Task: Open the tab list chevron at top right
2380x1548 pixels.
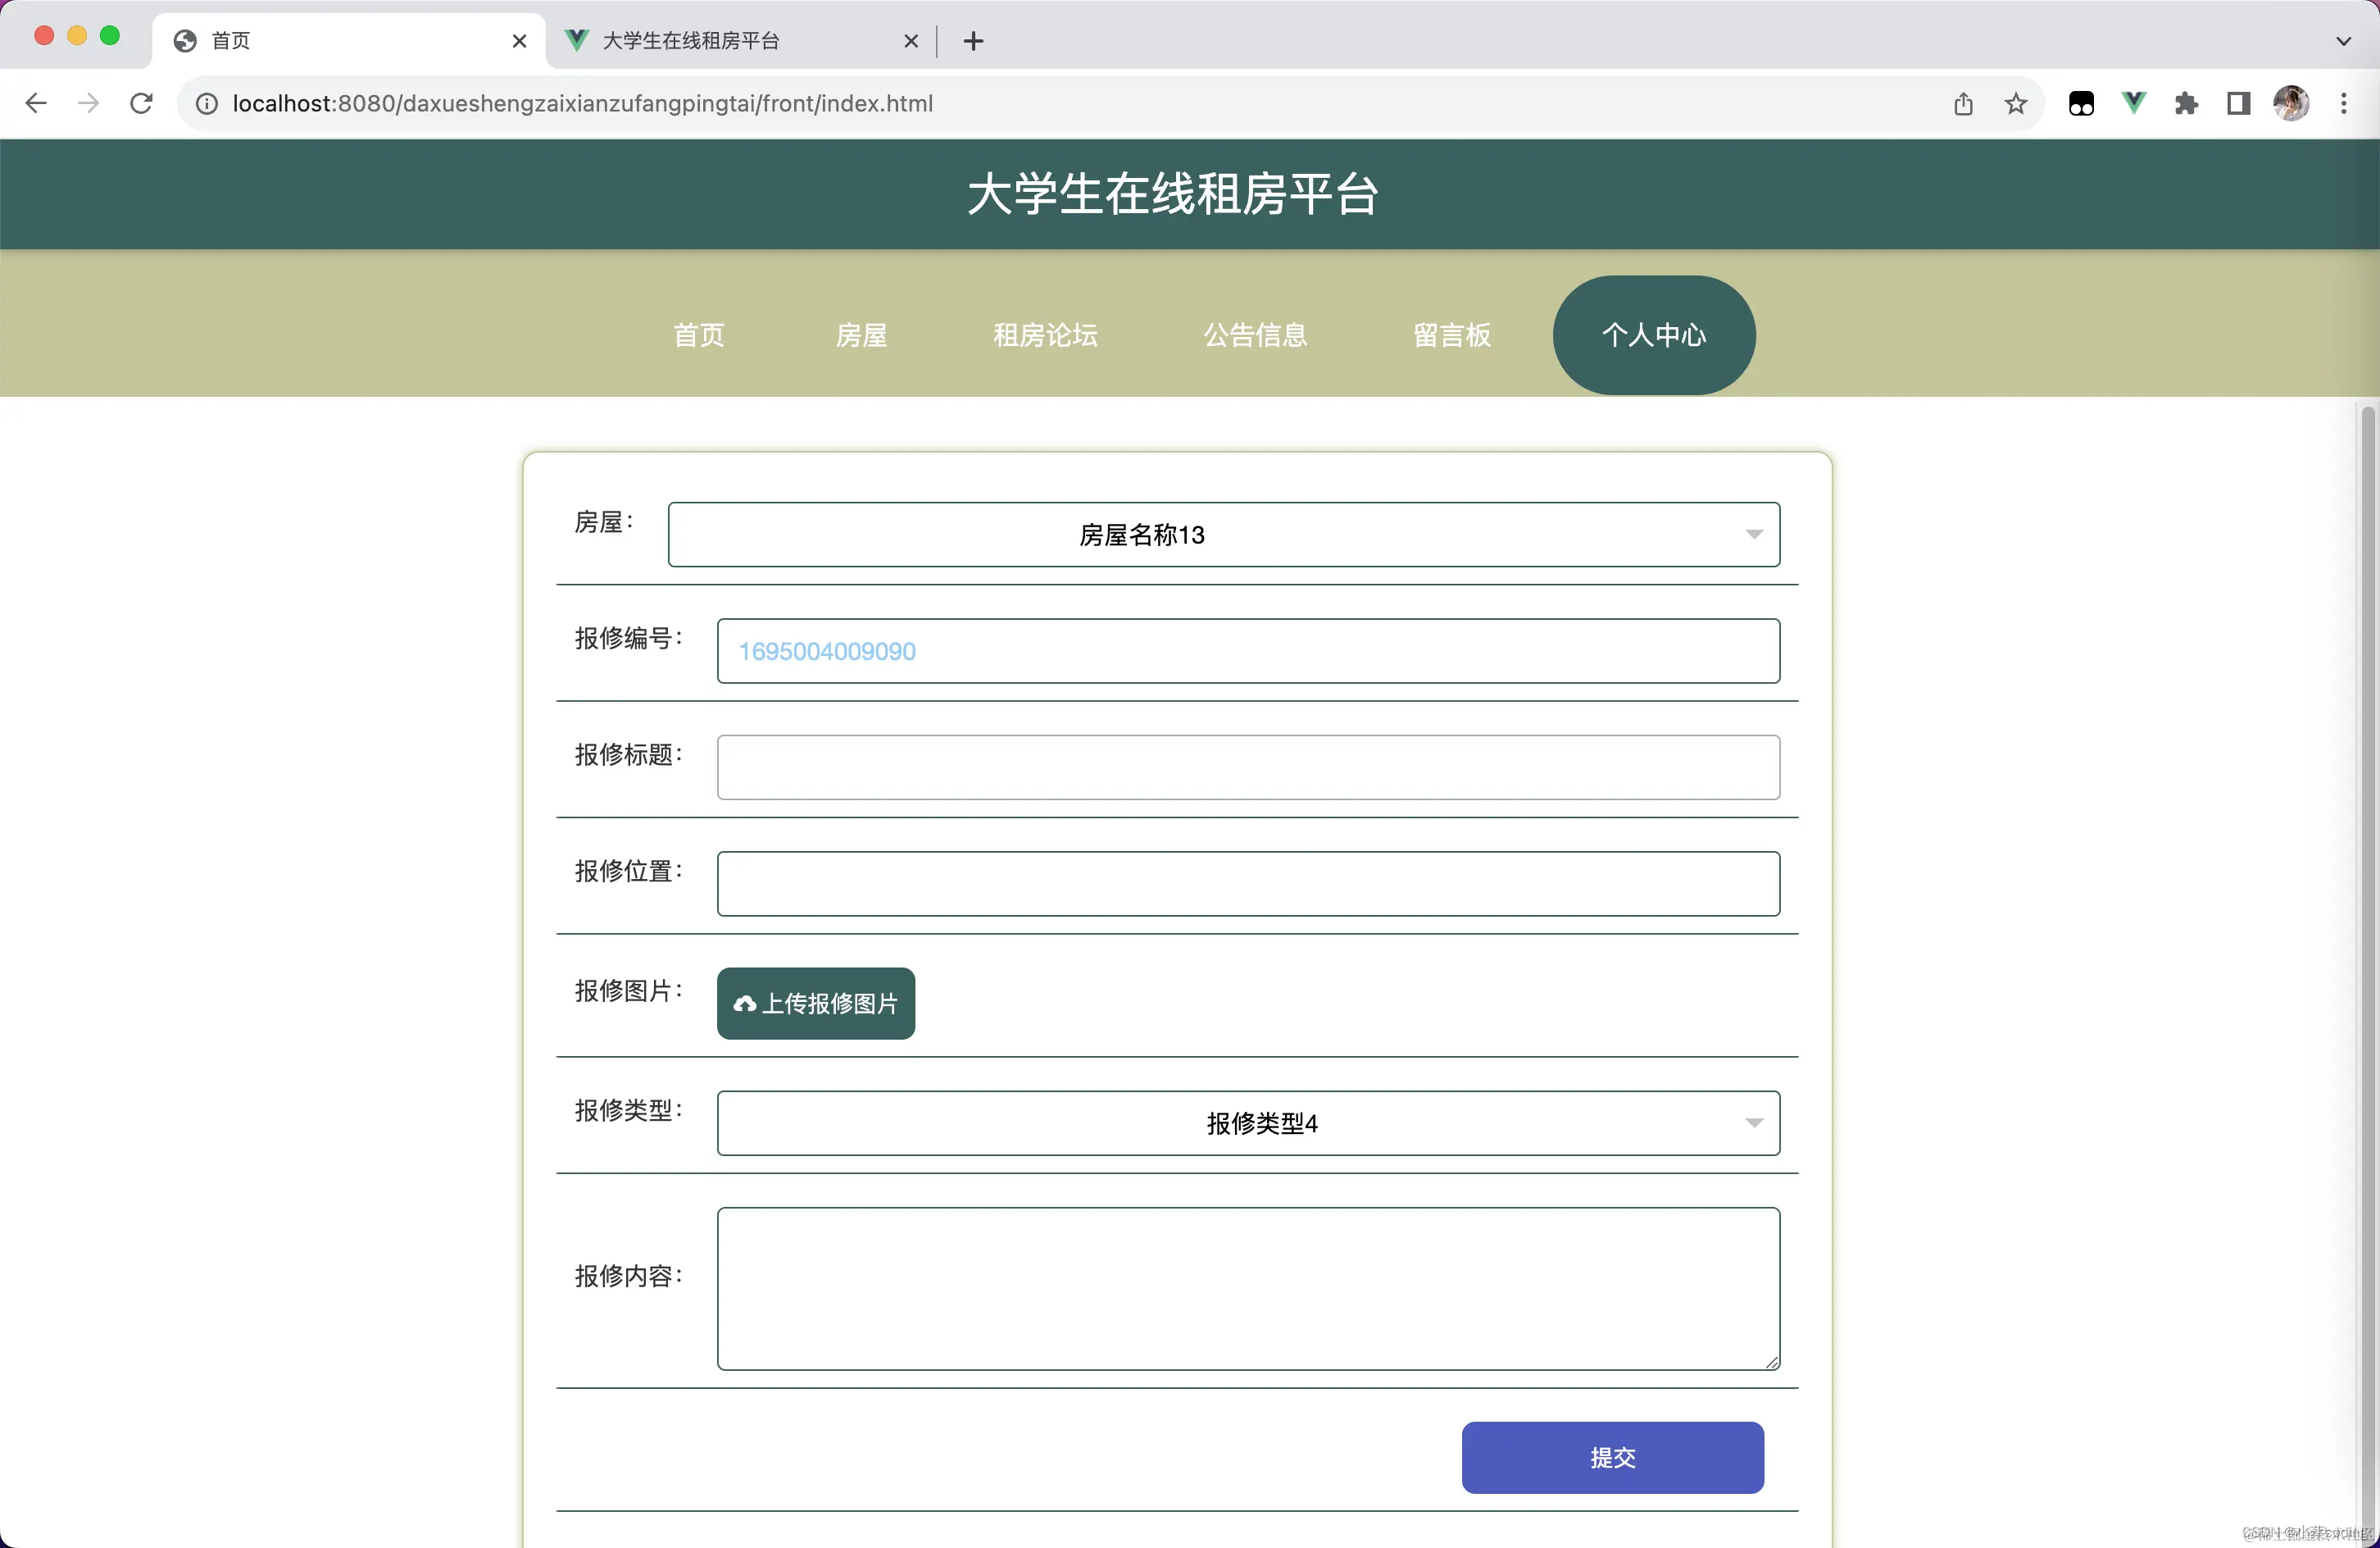Action: pyautogui.click(x=2342, y=41)
